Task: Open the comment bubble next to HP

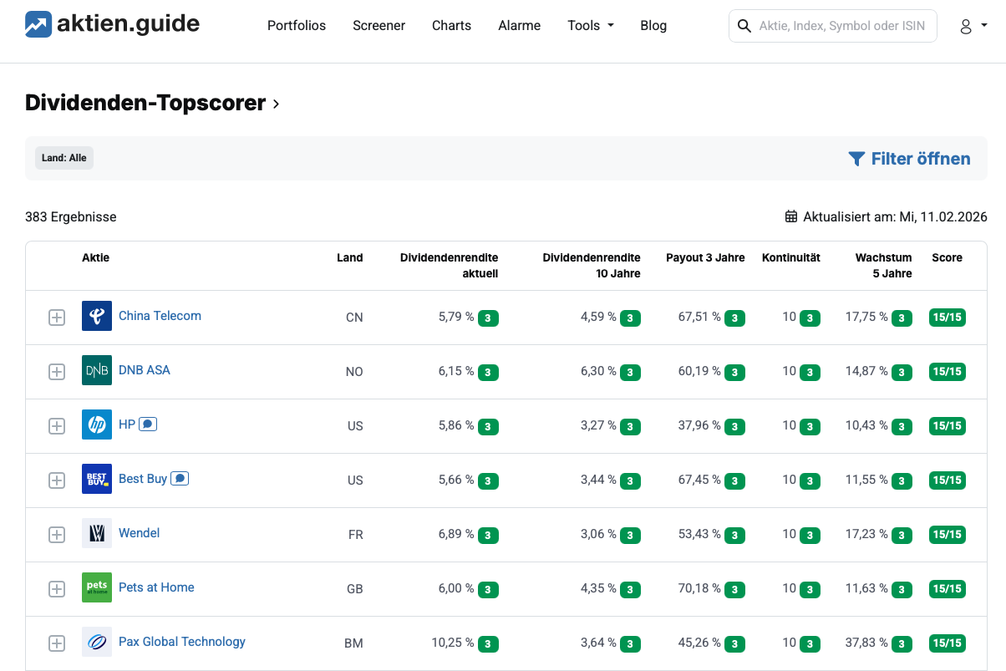Action: (x=148, y=424)
